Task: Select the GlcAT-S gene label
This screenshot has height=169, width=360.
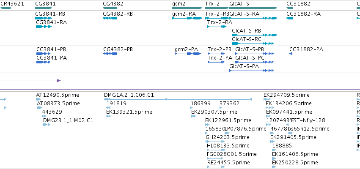Action: coord(239,4)
